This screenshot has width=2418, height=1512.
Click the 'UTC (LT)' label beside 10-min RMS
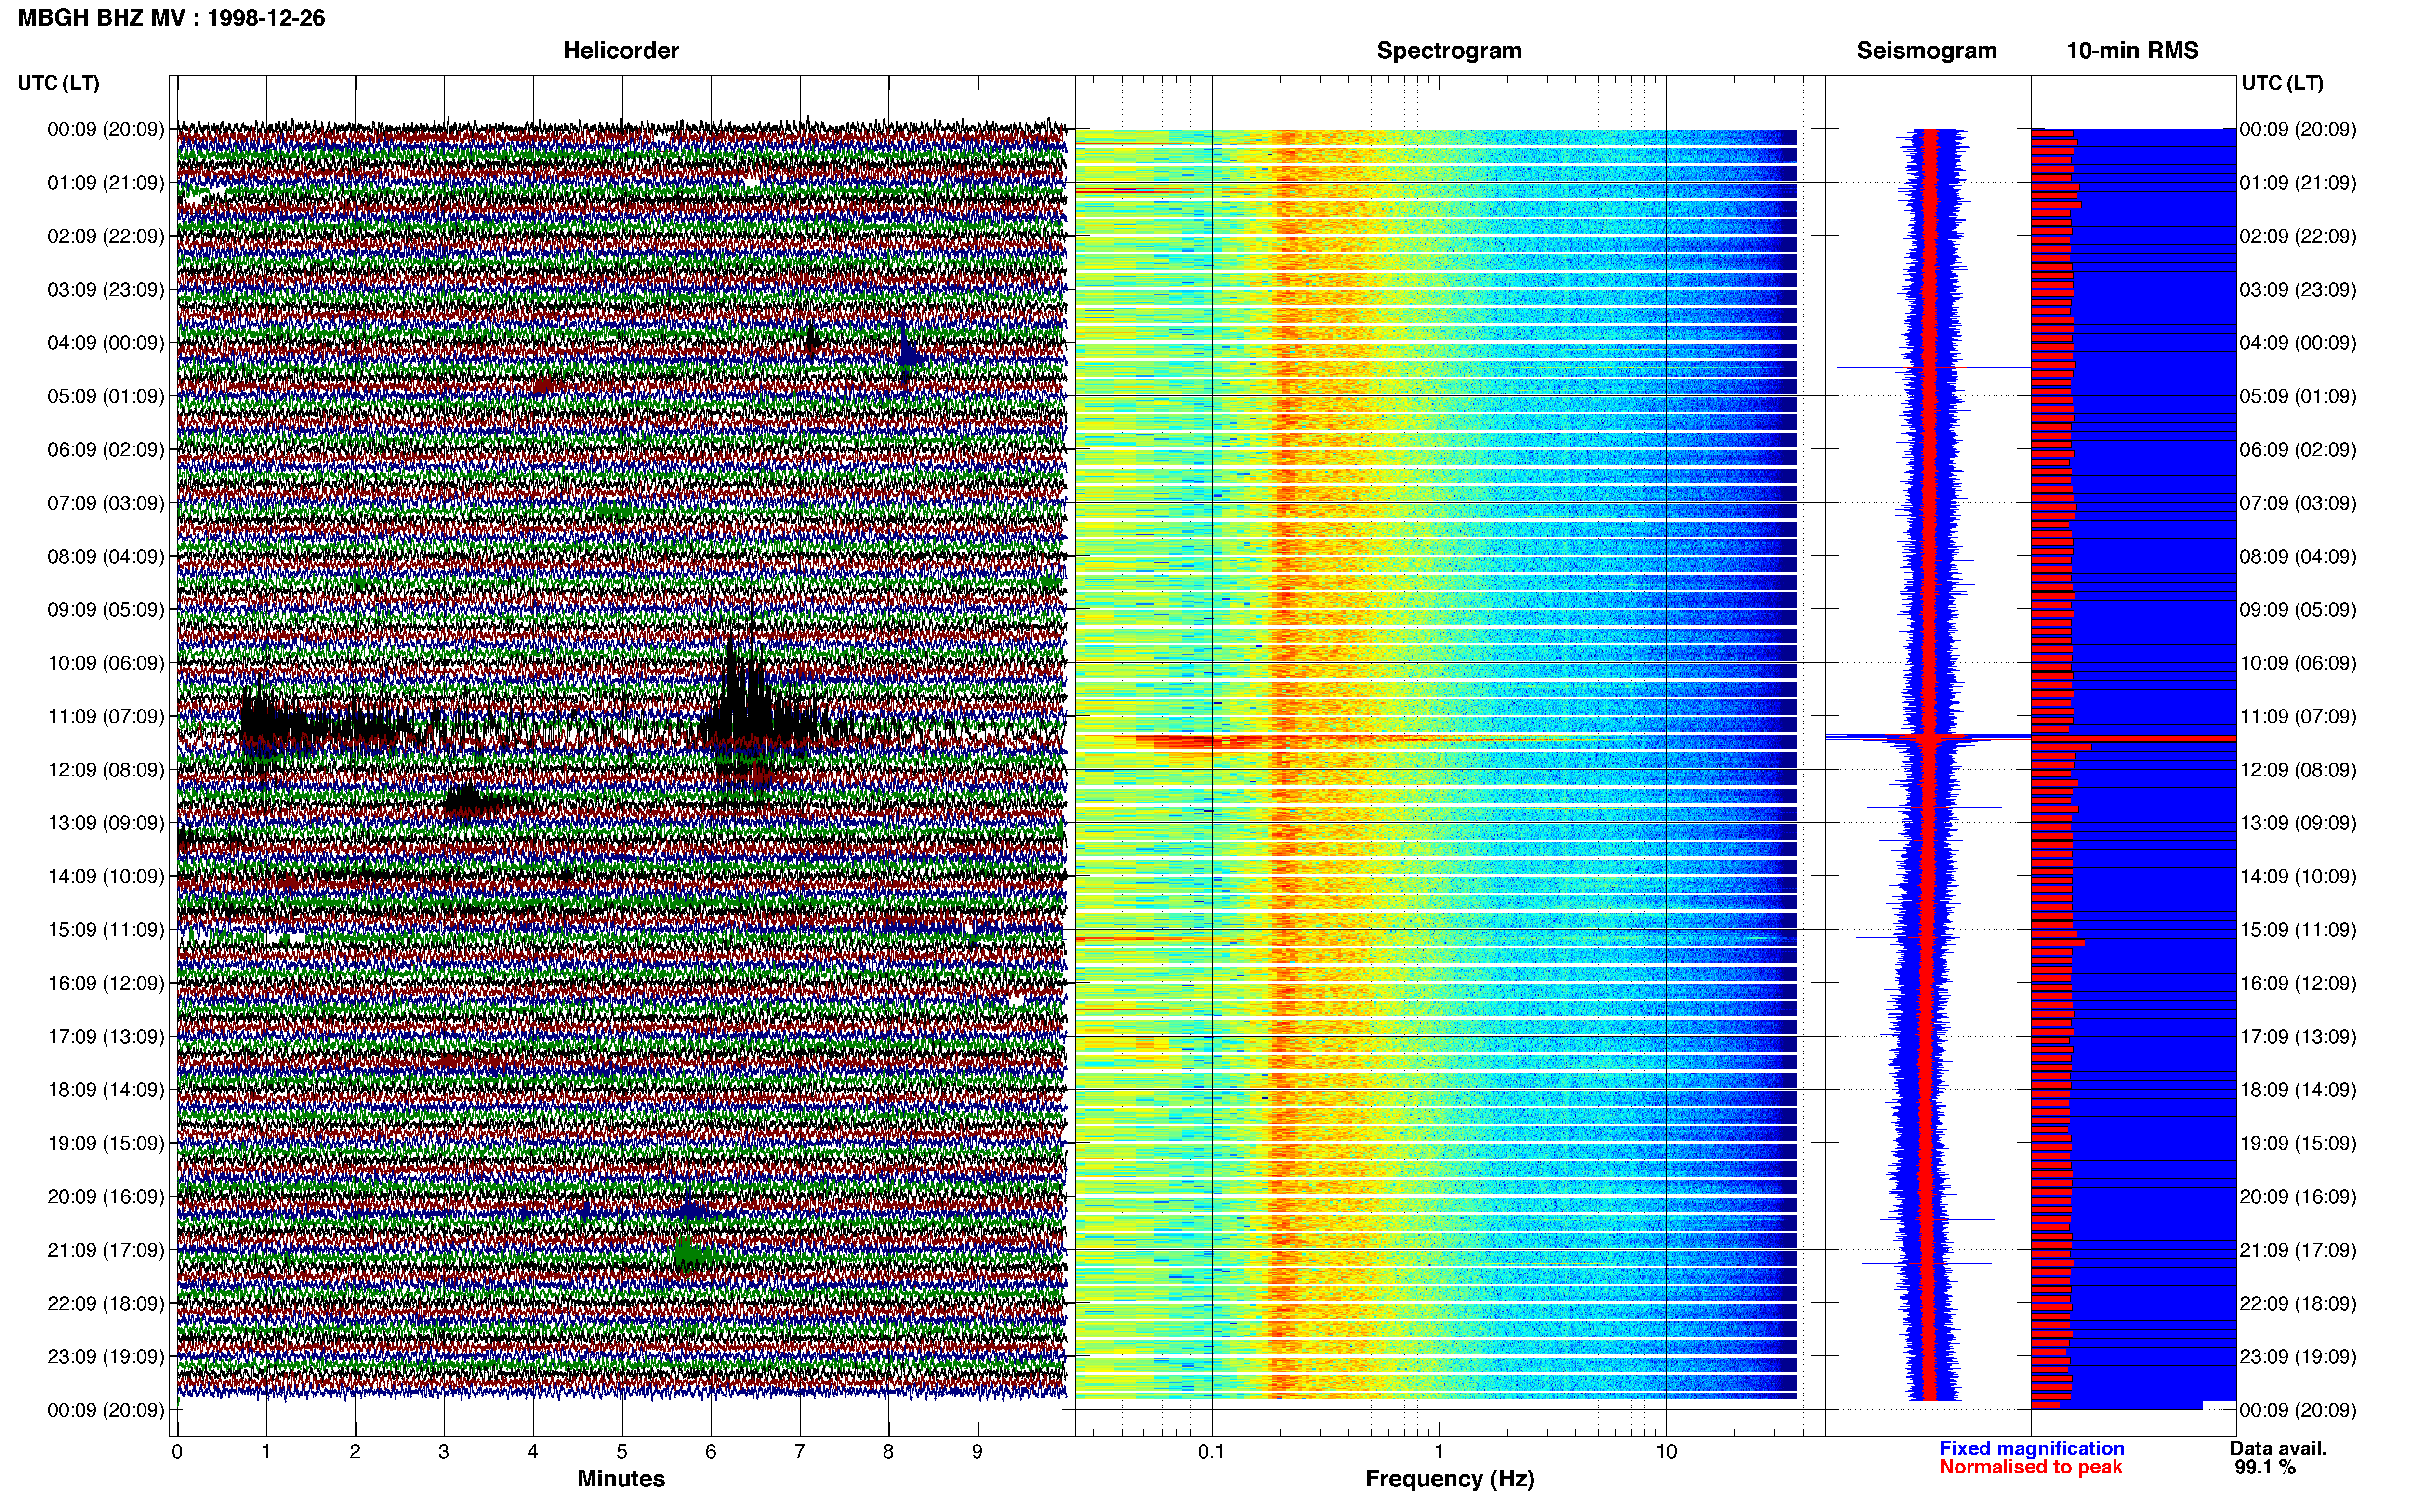2282,83
